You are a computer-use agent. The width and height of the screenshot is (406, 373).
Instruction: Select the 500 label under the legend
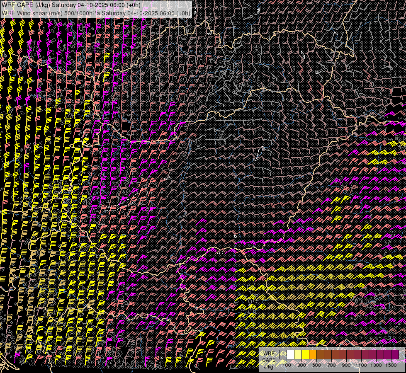(316, 365)
